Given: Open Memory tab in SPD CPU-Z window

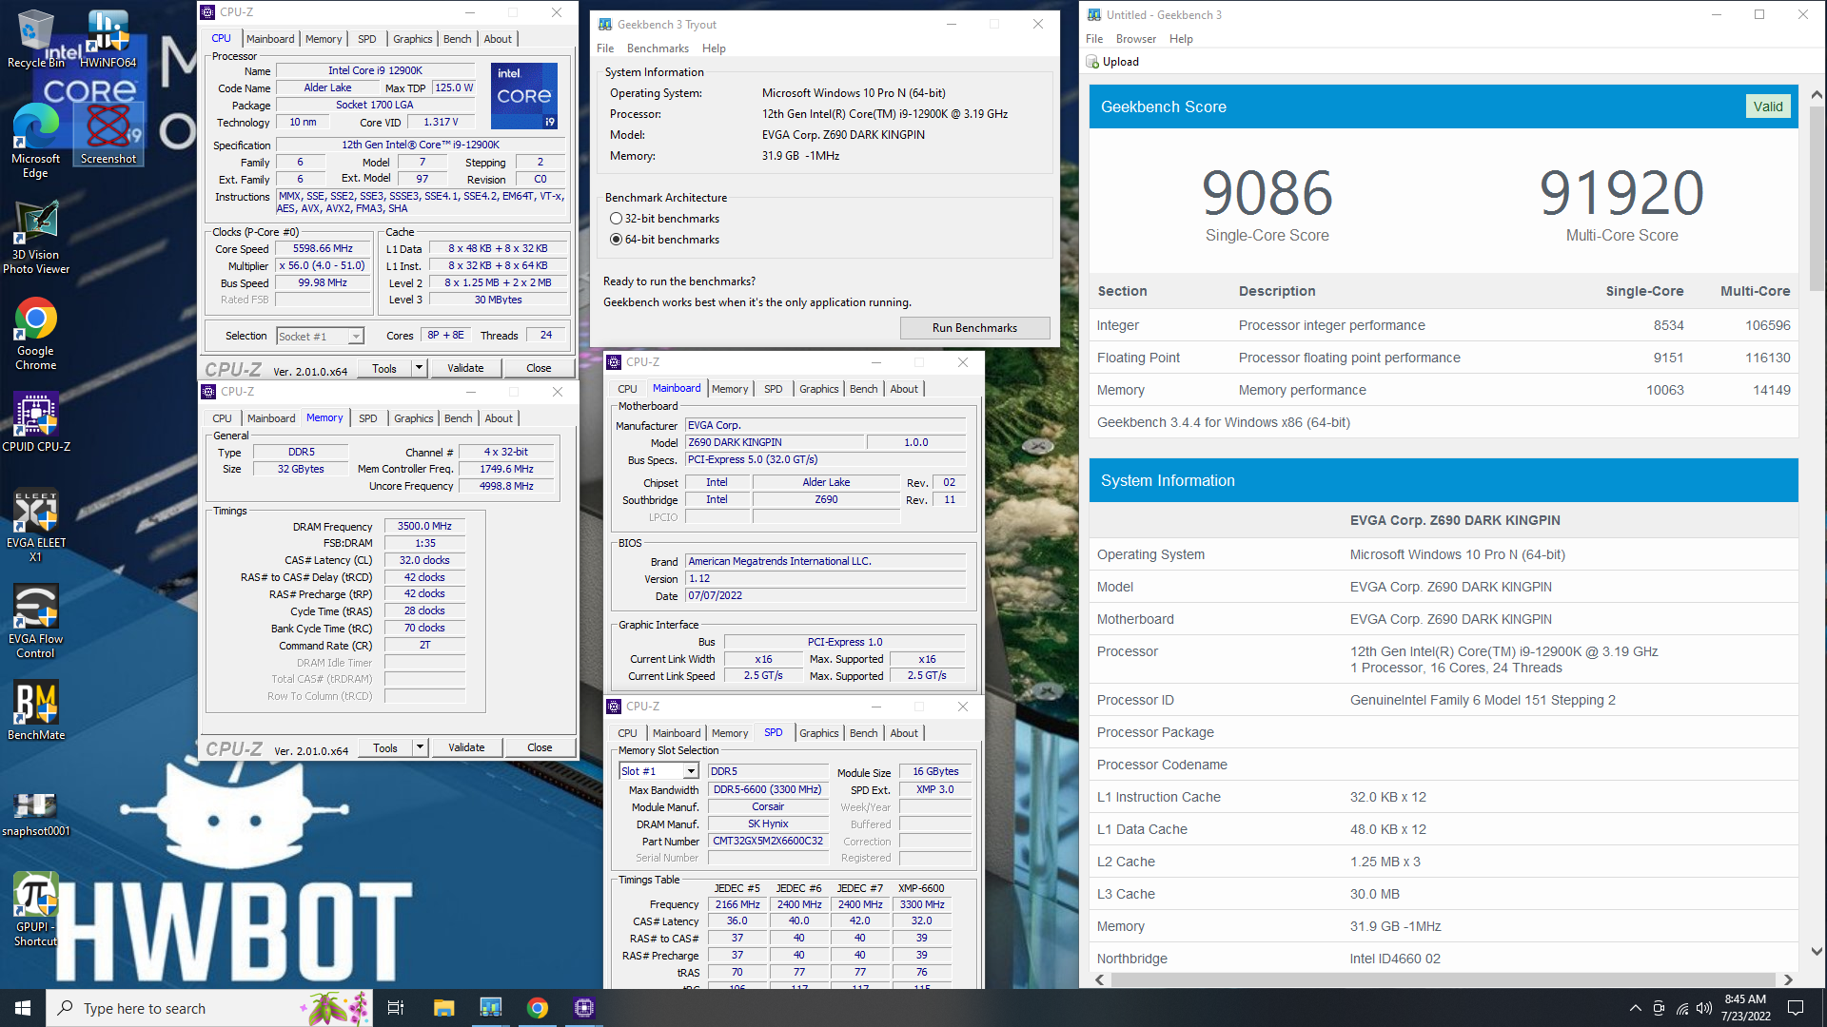Looking at the screenshot, I should pyautogui.click(x=730, y=733).
